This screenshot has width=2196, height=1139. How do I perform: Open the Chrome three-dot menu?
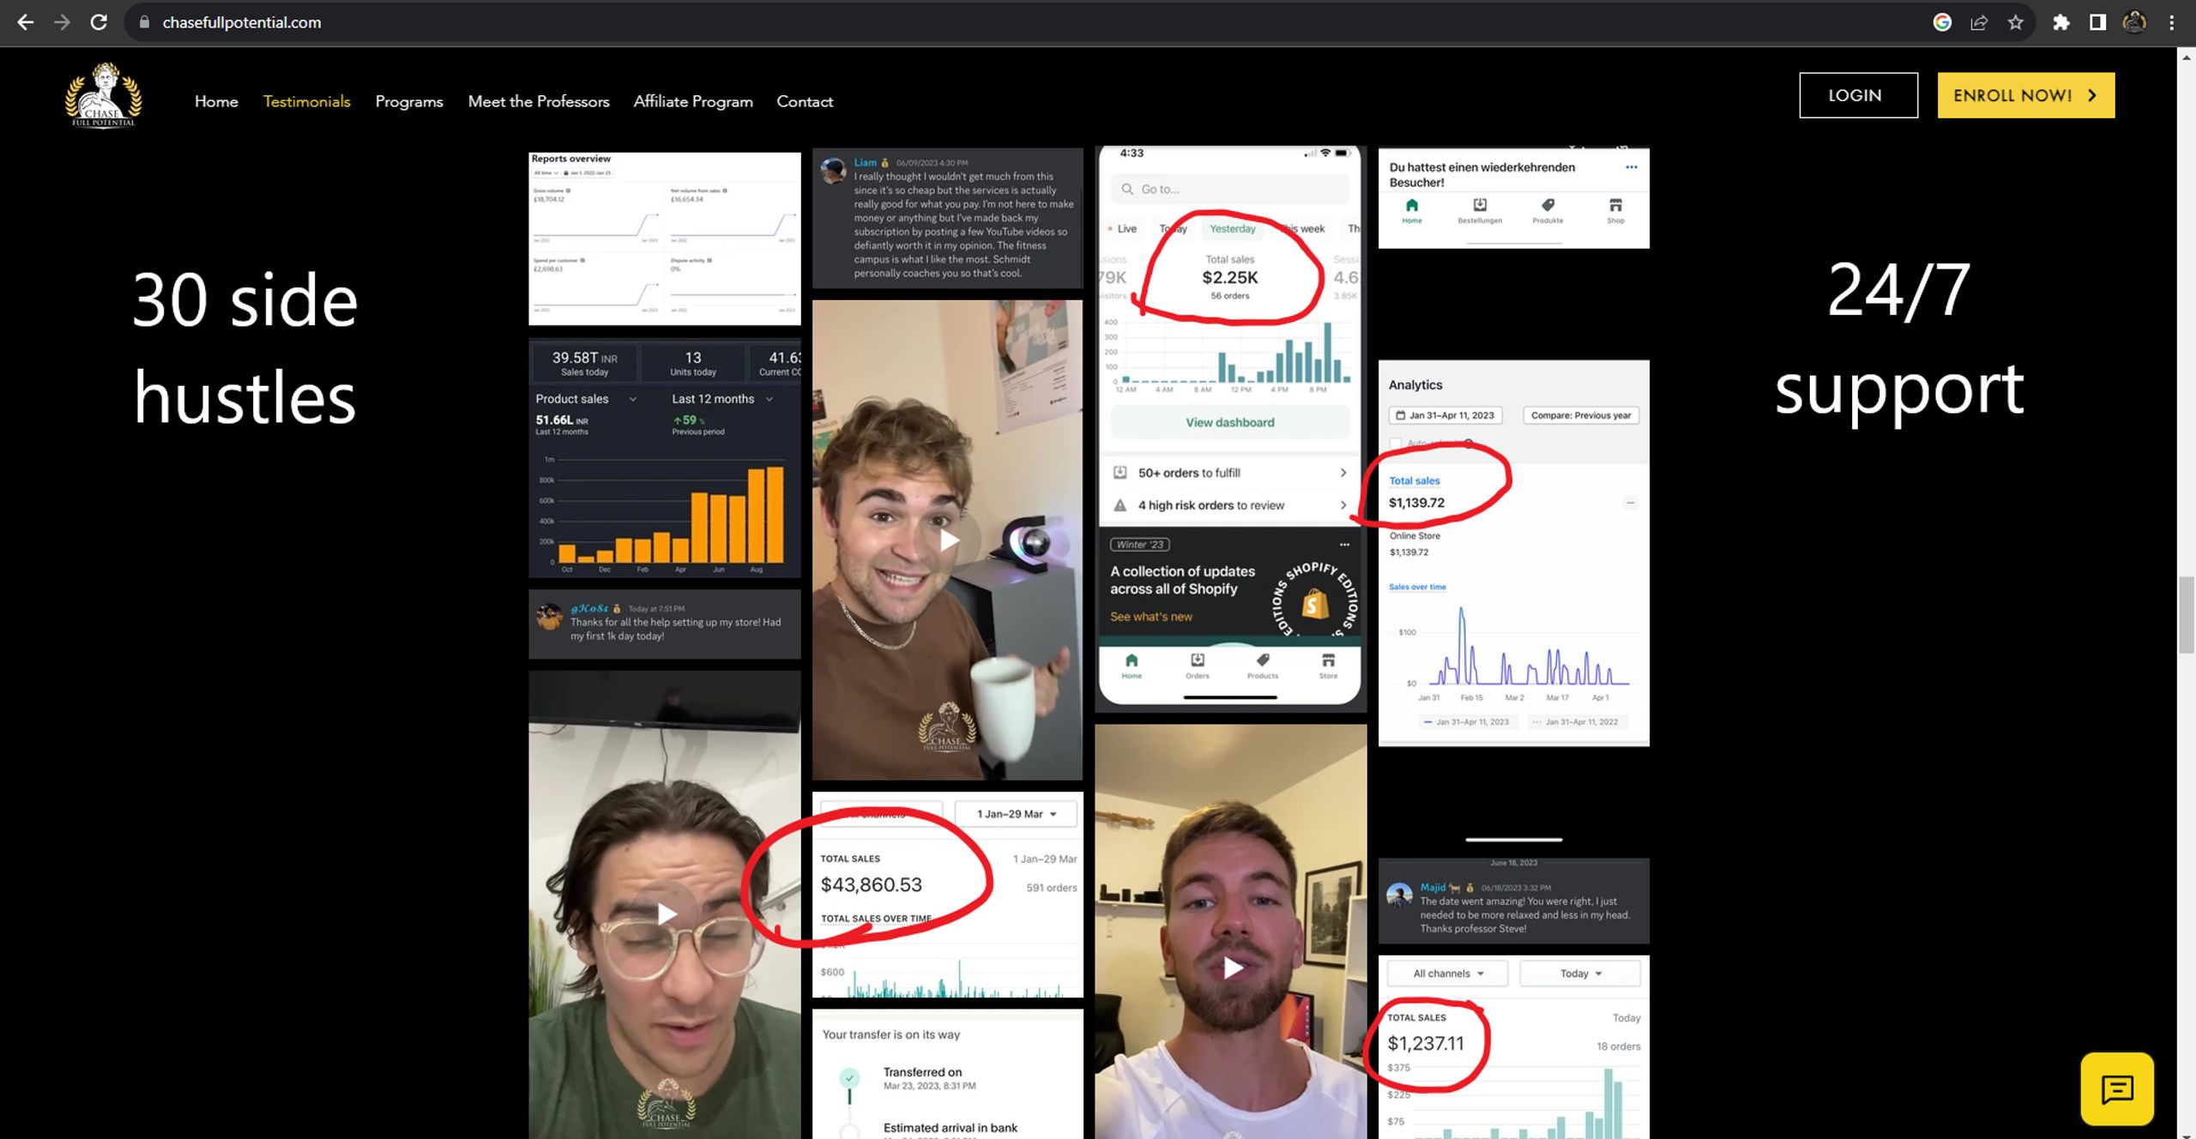(x=2172, y=22)
